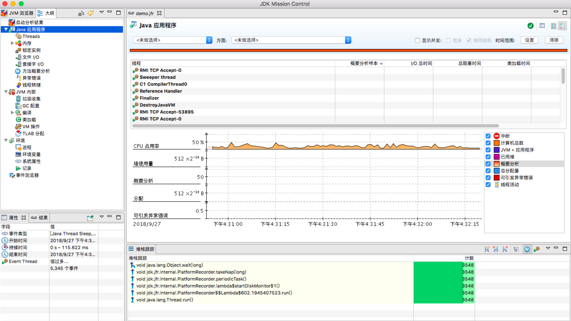Screen dimensions: 571x321
Task: Uncheck the 计算机总数 chart series checkbox
Action: 488,143
